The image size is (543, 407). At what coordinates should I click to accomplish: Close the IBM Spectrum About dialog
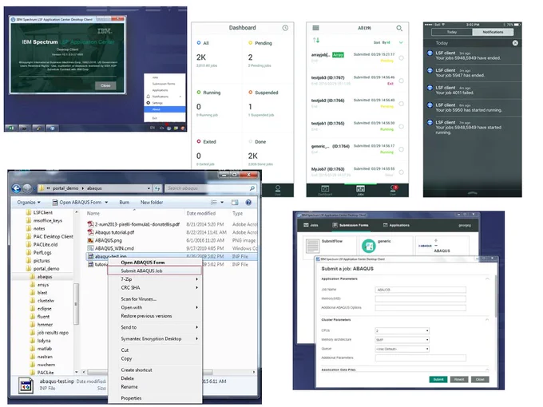pos(105,85)
